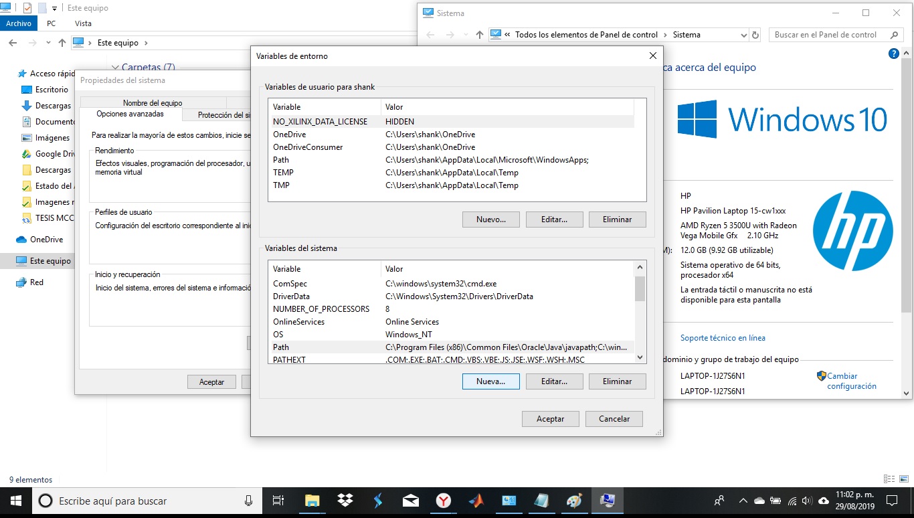Click Nueva to add a system variable
The height and width of the screenshot is (518, 914).
point(490,381)
